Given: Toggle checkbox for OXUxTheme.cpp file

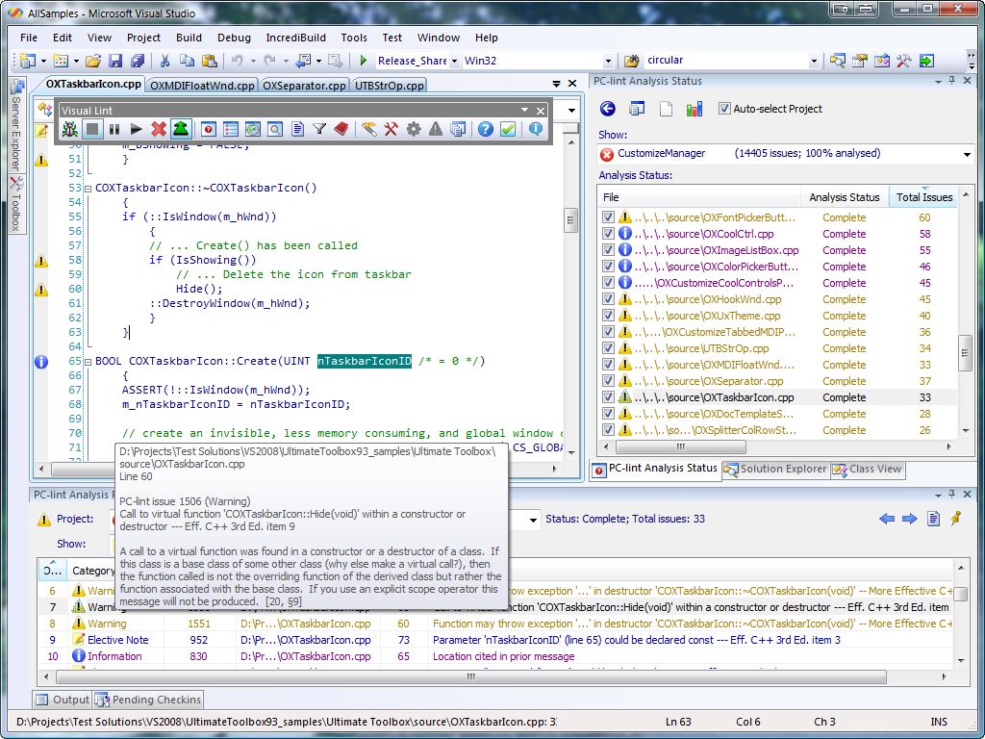Looking at the screenshot, I should pyautogui.click(x=608, y=316).
